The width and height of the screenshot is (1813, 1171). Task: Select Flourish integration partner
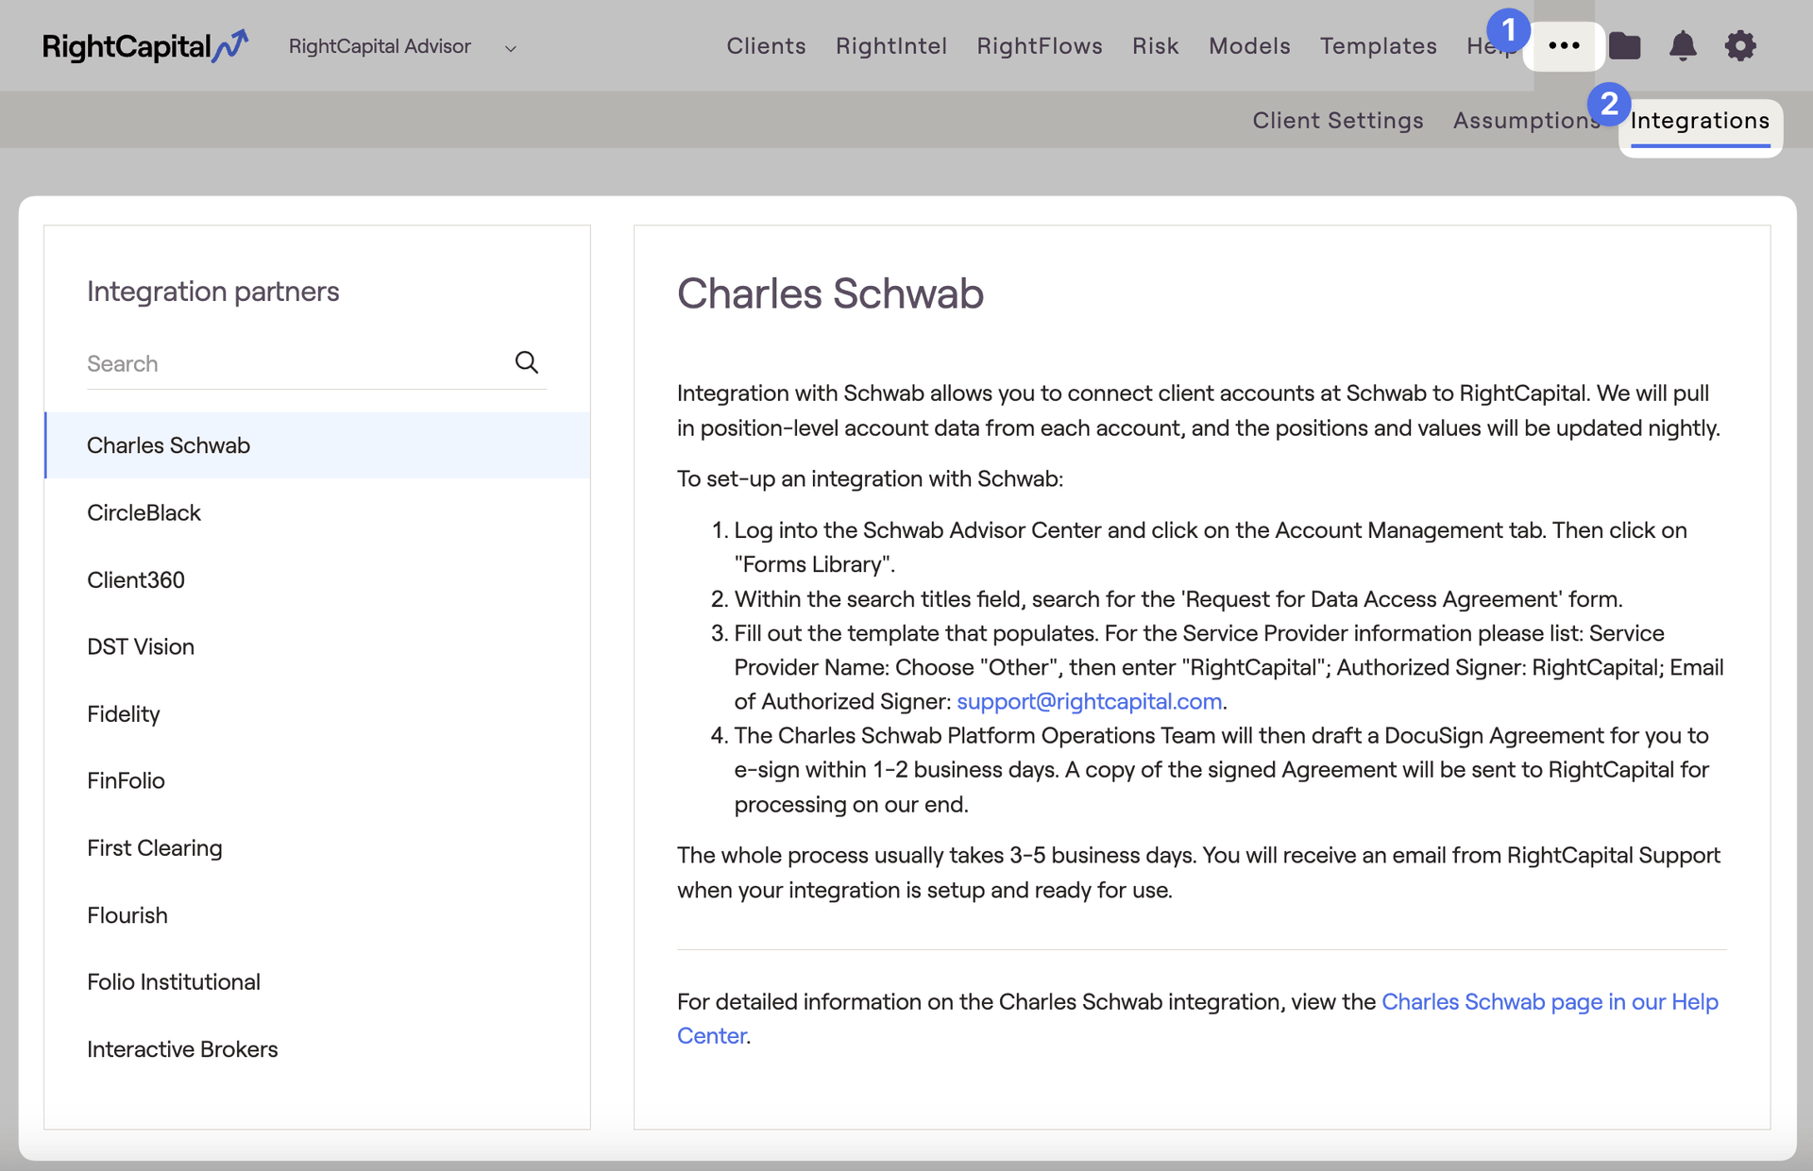[317, 915]
